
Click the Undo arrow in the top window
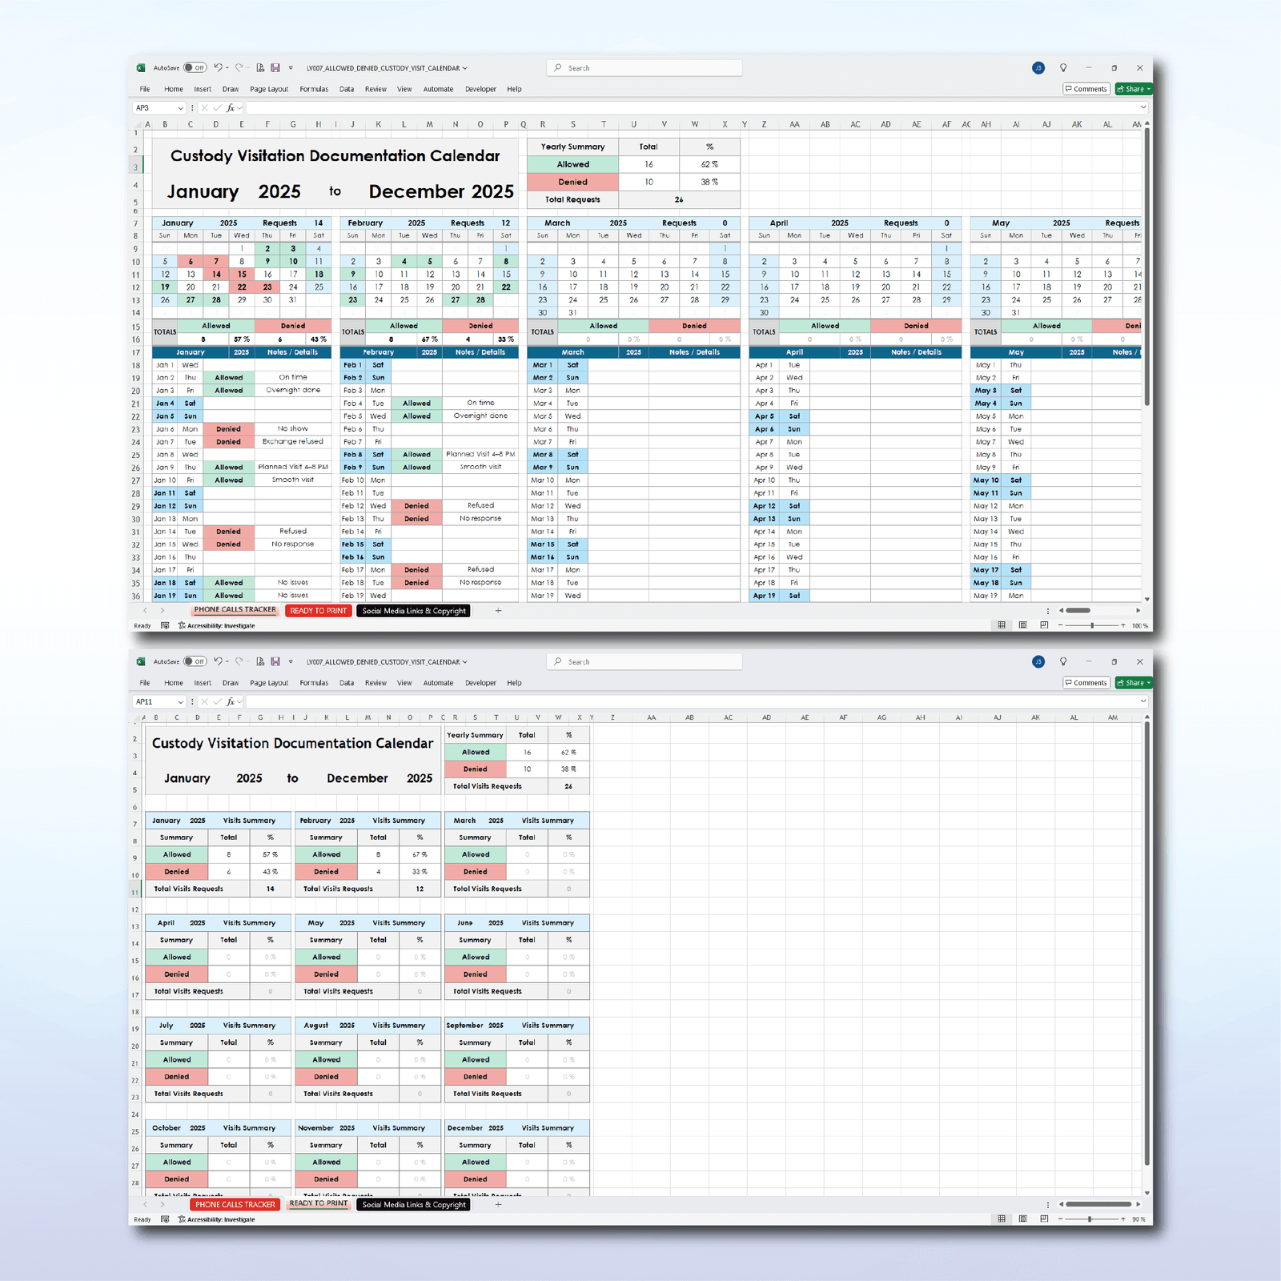(218, 68)
